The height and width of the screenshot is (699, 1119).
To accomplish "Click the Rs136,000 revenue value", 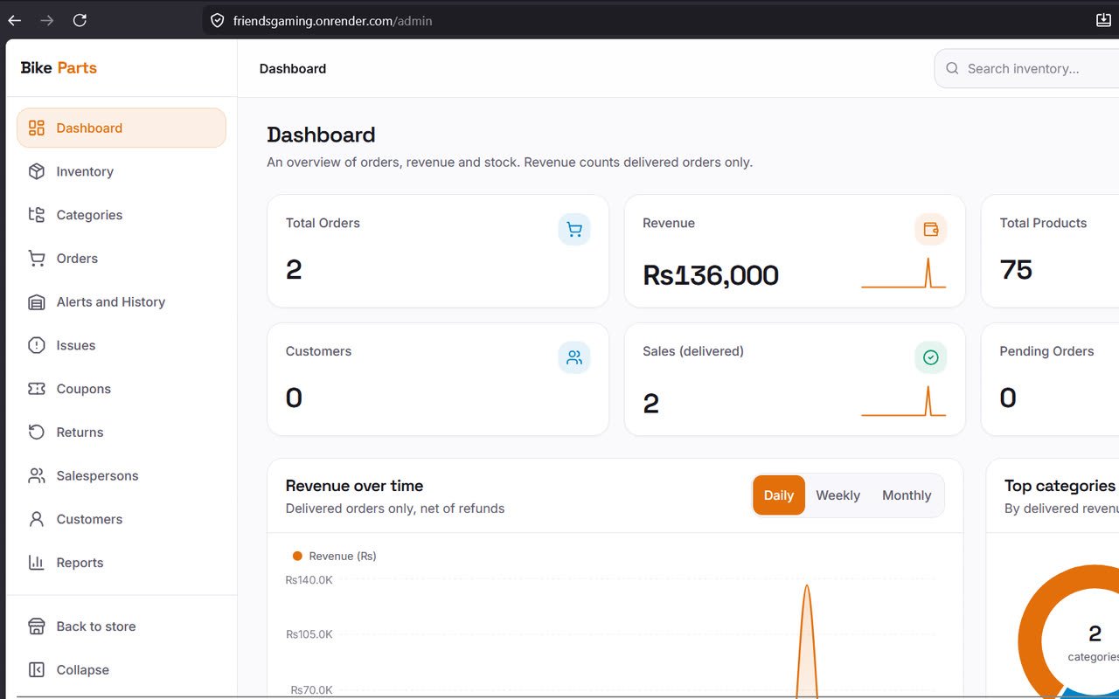I will point(711,275).
